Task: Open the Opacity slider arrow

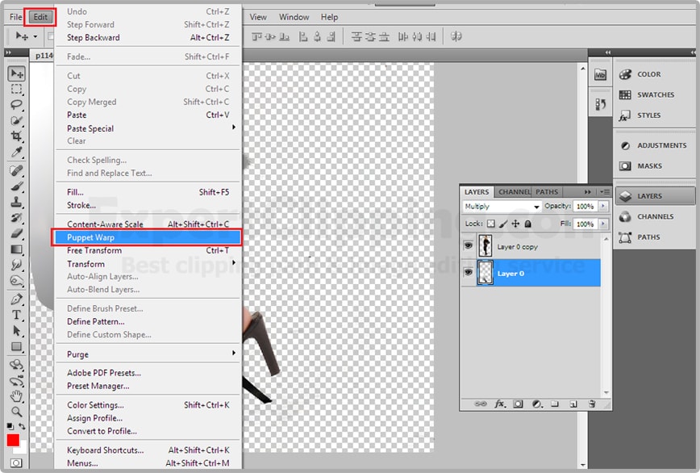Action: [603, 207]
